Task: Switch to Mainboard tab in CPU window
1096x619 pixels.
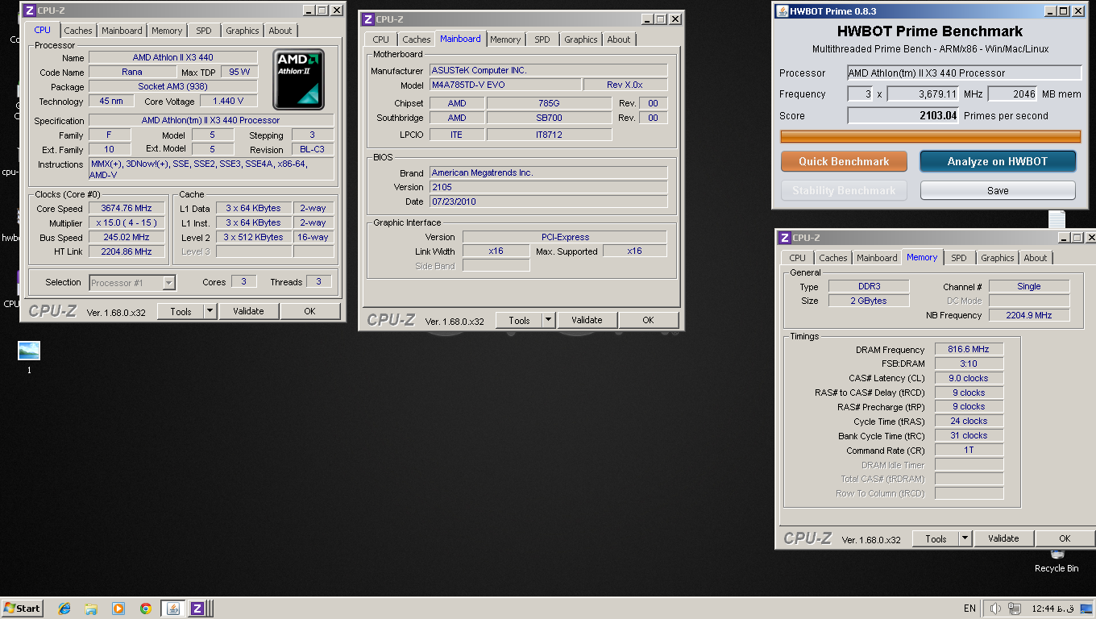Action: coord(122,31)
